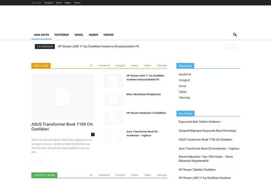This screenshot has height=180, width=271.
Task: Open HP Stream Tabletler Özellikleri post
Action: click(x=197, y=170)
